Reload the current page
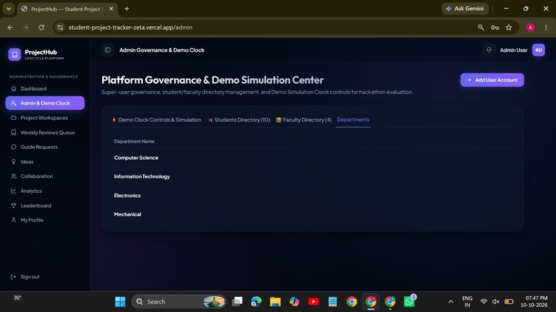 pyautogui.click(x=41, y=28)
